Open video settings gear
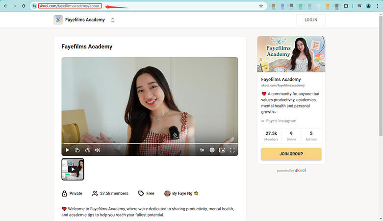This screenshot has width=383, height=221. [x=212, y=150]
